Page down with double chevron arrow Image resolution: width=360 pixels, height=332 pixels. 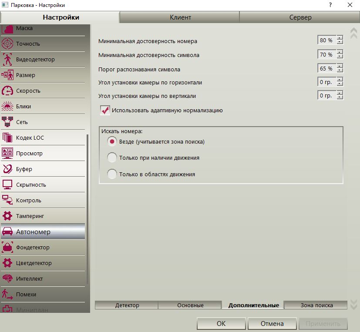tap(353, 304)
